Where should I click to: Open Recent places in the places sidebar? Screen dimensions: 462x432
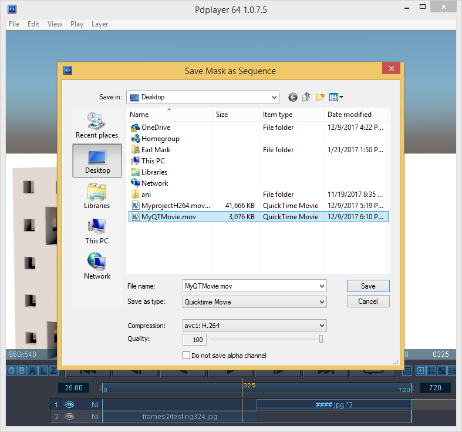97,125
